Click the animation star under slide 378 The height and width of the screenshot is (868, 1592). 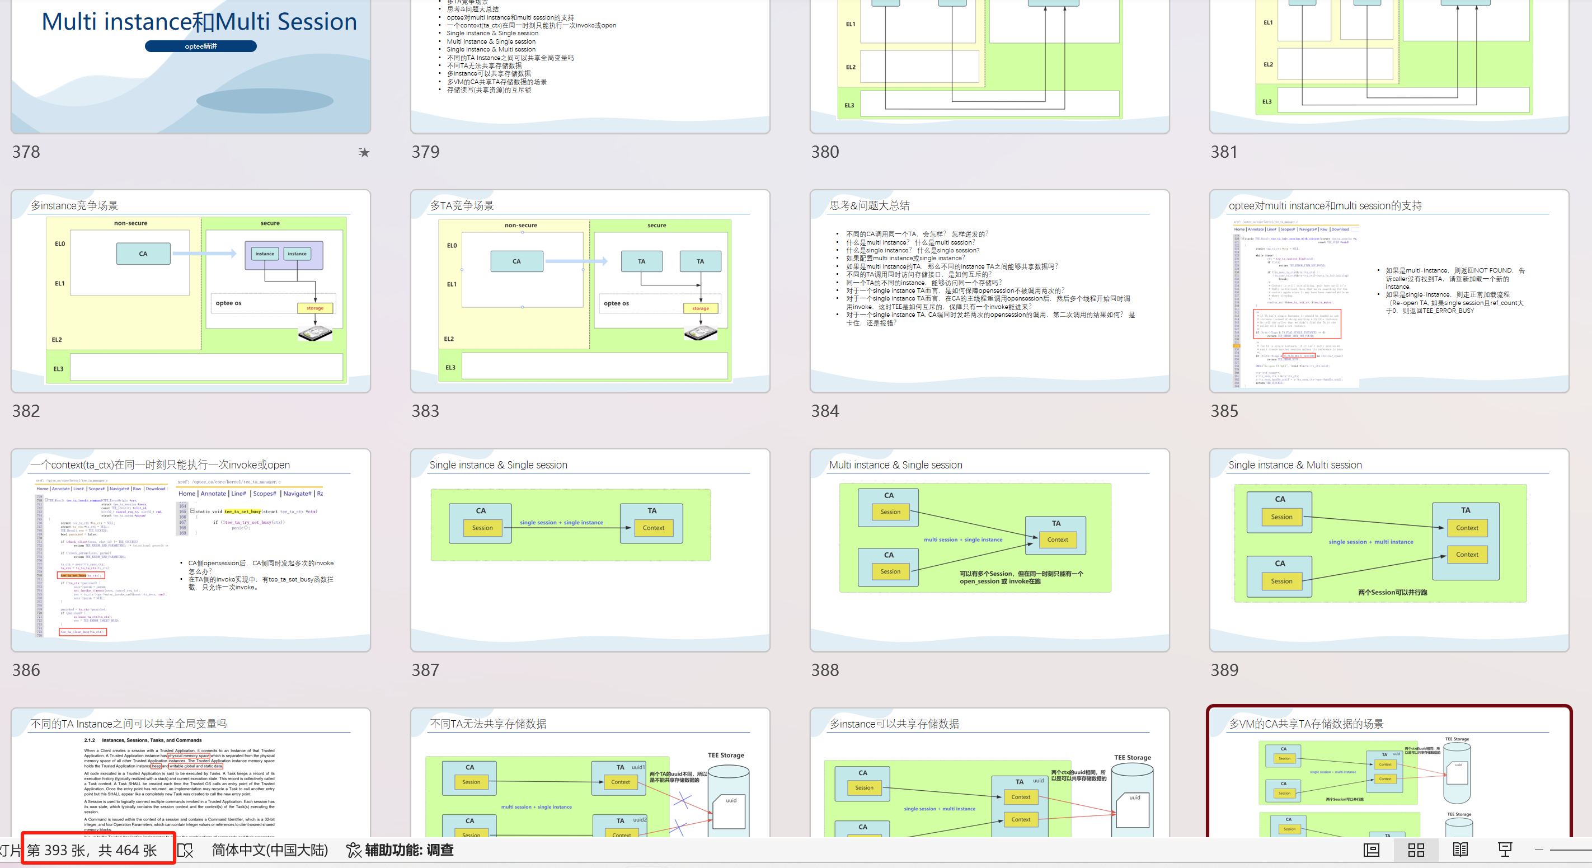(364, 152)
